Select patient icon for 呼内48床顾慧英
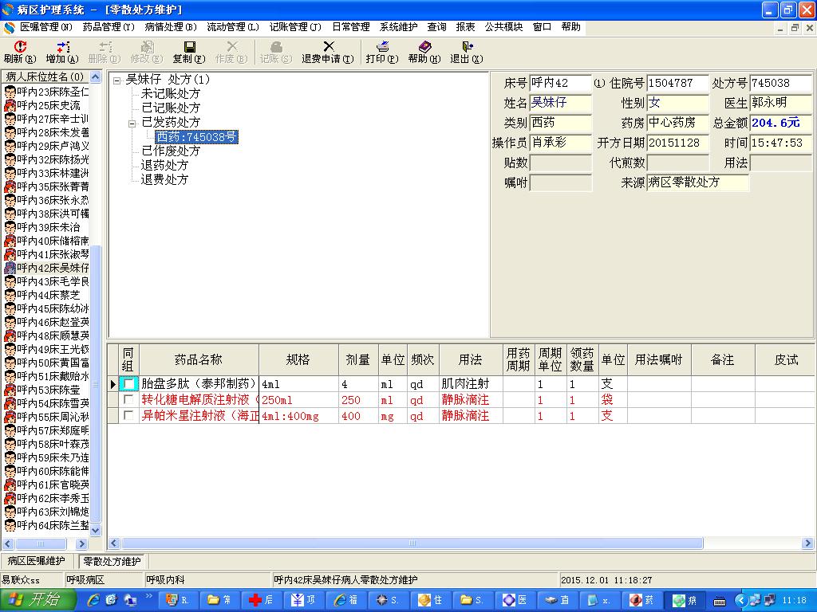Viewport: 817px width, 612px height. click(10, 335)
